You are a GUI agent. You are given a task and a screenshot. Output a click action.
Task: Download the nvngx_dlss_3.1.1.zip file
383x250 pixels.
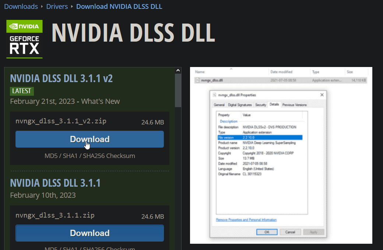(89, 233)
